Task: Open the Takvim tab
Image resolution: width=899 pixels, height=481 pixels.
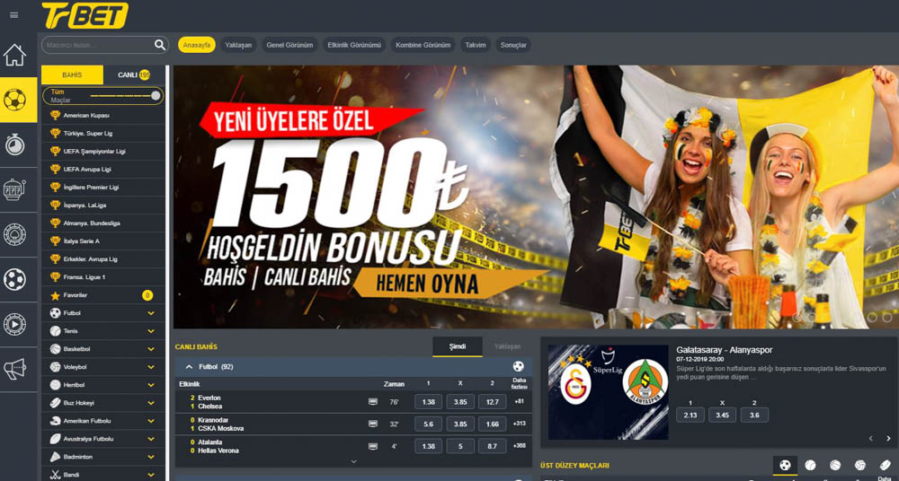Action: coord(476,45)
